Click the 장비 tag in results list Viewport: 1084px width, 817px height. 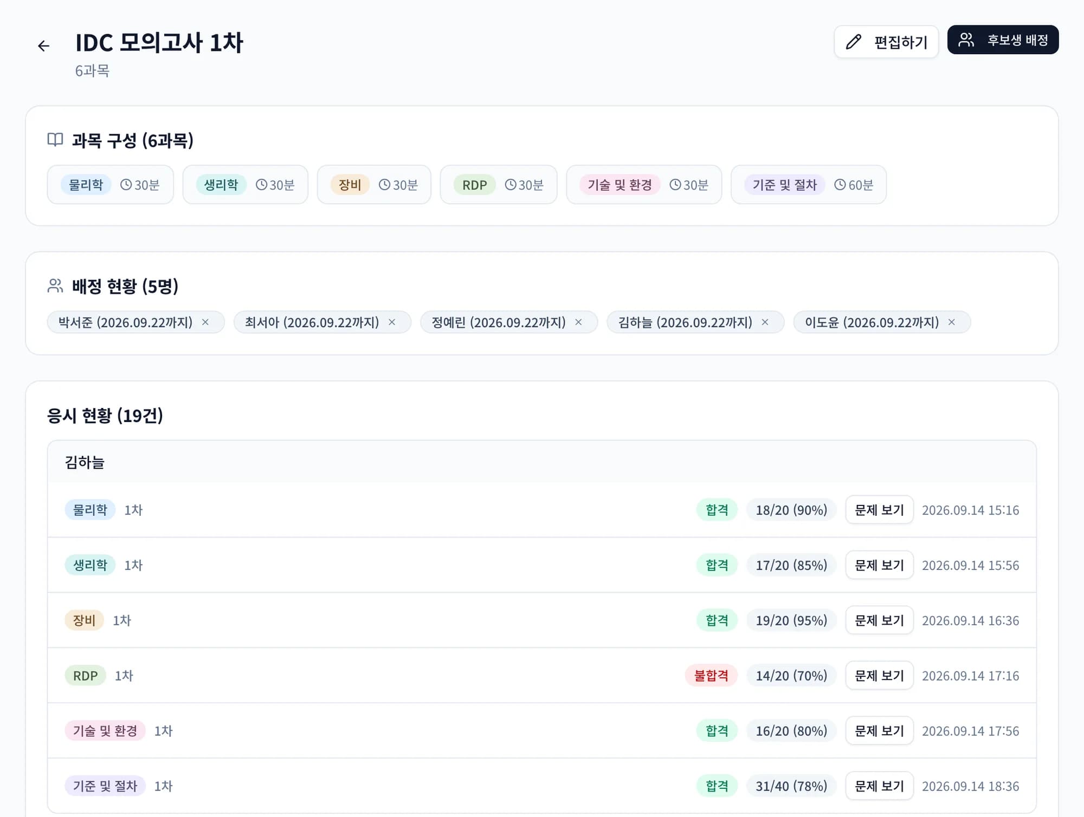(84, 620)
